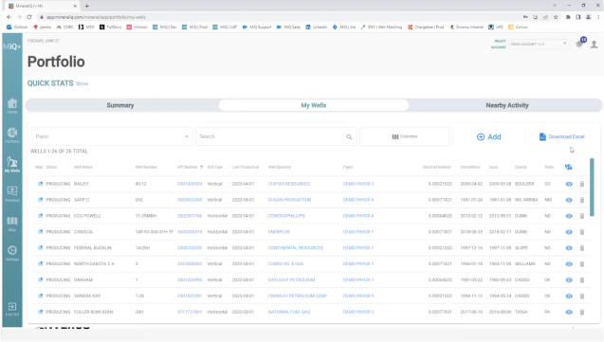This screenshot has height=342, width=604.
Task: Click the wells Search input field
Action: pyautogui.click(x=276, y=136)
